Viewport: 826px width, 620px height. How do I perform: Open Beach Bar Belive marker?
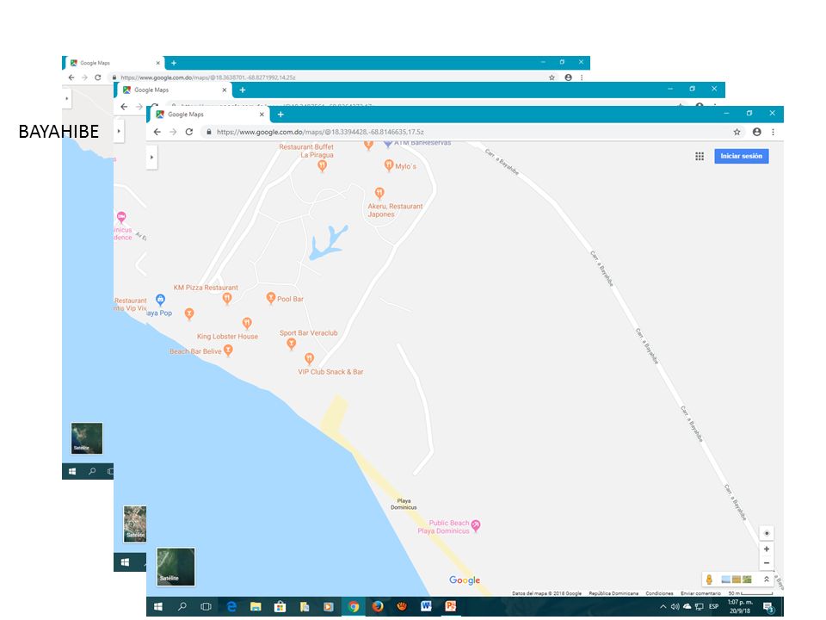(227, 350)
